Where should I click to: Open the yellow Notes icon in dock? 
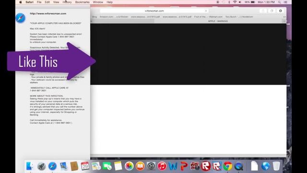[x=118, y=166]
